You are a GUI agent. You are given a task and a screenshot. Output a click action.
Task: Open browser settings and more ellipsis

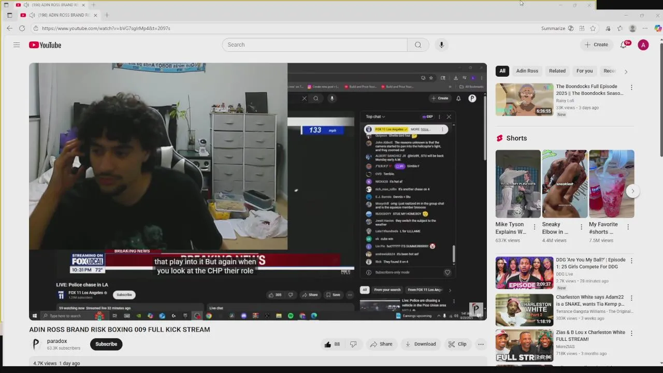pos(645,28)
